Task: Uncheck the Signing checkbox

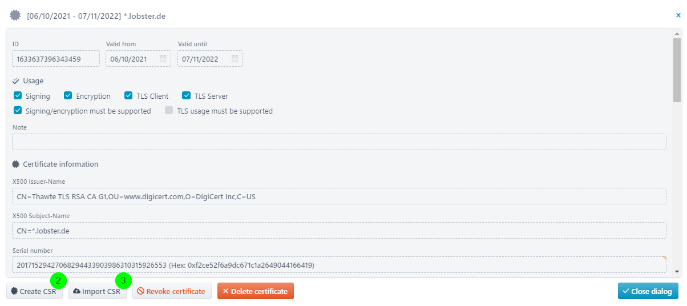Action: coord(18,96)
